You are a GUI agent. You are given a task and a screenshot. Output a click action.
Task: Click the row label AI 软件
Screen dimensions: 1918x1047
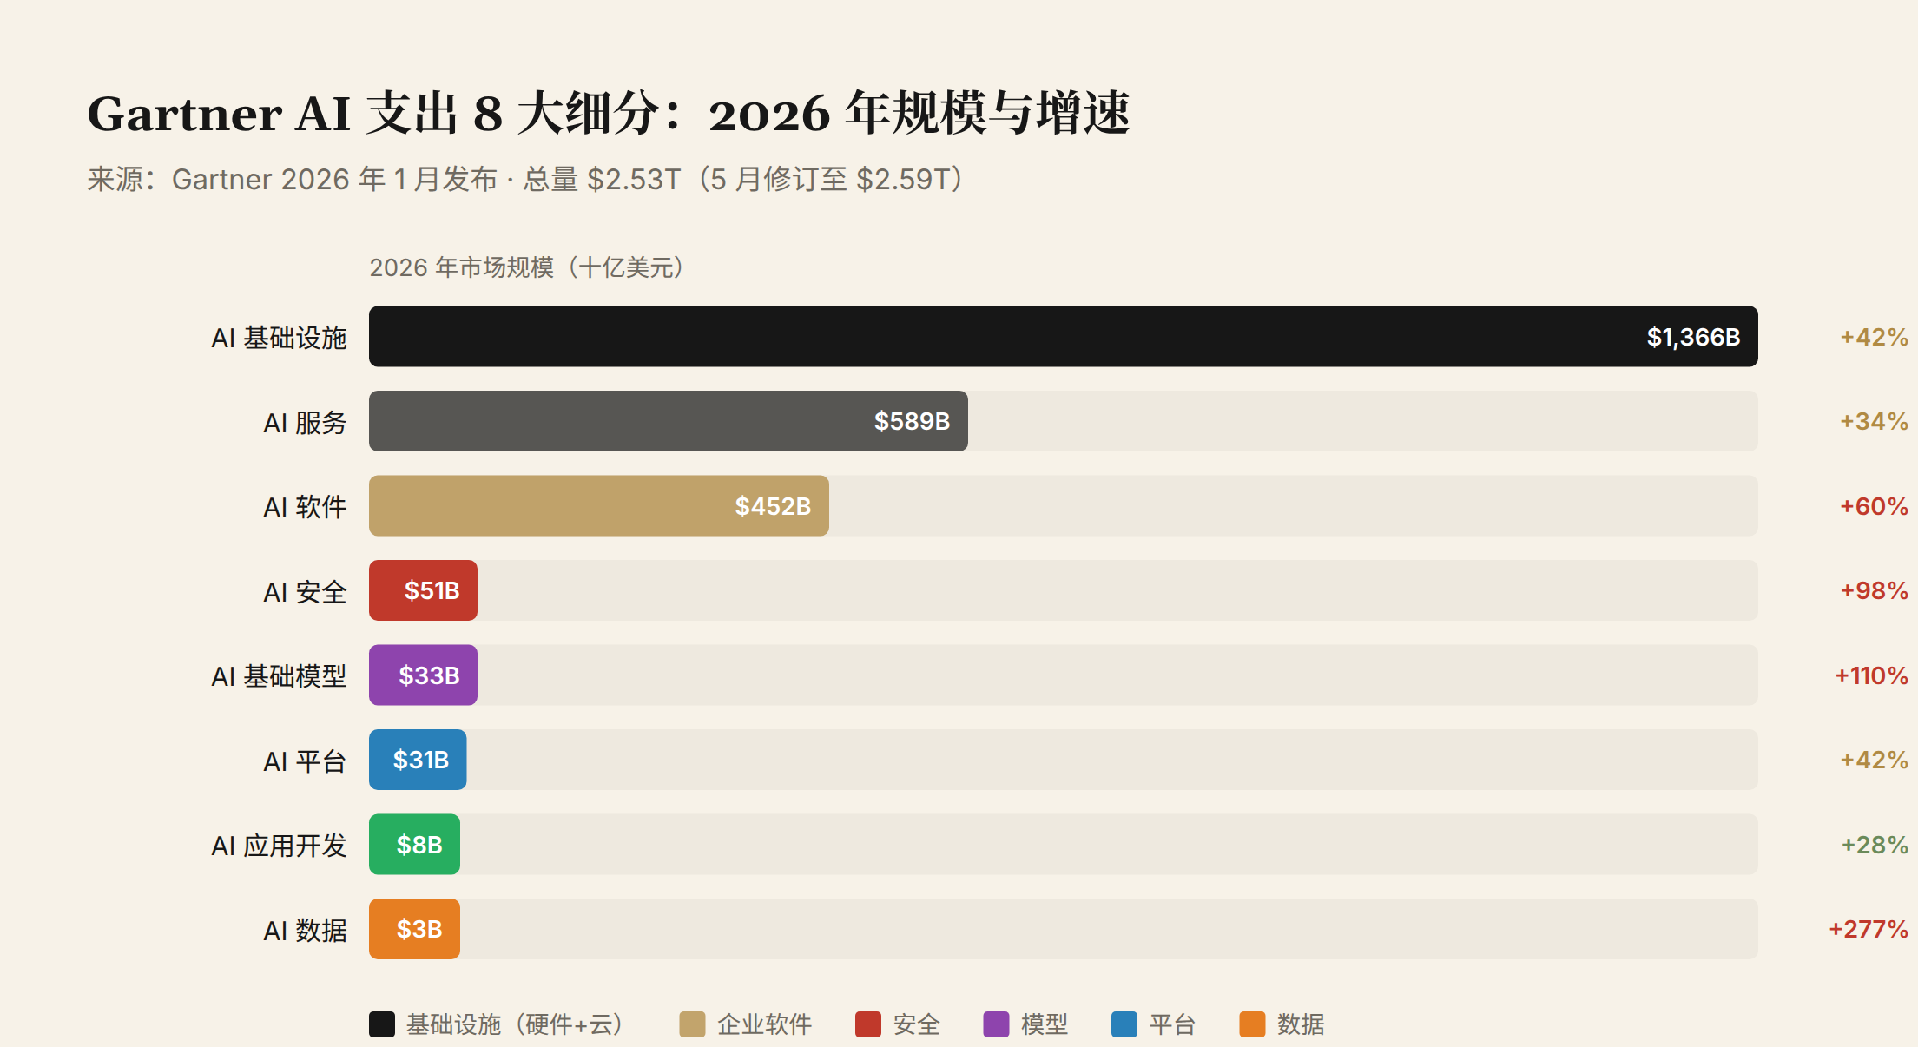pos(305,507)
